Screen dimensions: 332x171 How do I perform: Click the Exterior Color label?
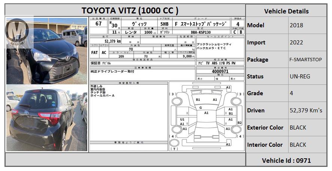(x=265, y=128)
